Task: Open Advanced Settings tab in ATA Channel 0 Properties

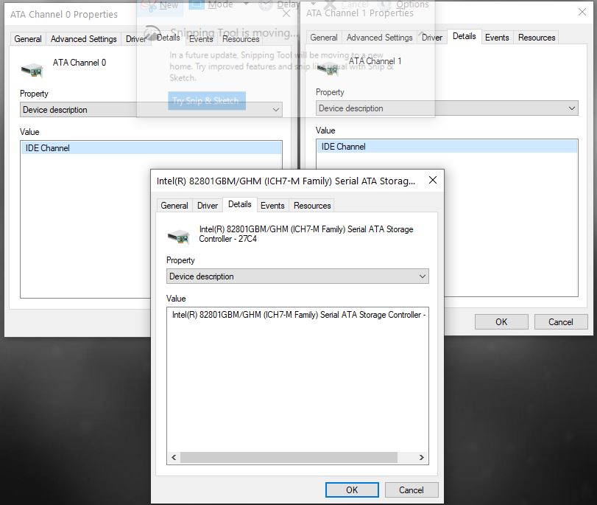Action: pyautogui.click(x=83, y=39)
